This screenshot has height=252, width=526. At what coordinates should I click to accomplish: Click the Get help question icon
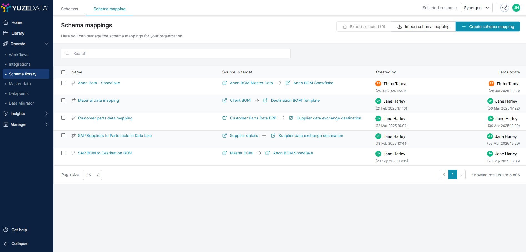point(6,230)
